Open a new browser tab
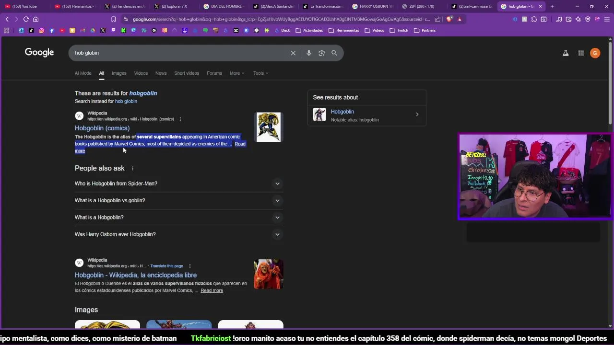 point(552,6)
